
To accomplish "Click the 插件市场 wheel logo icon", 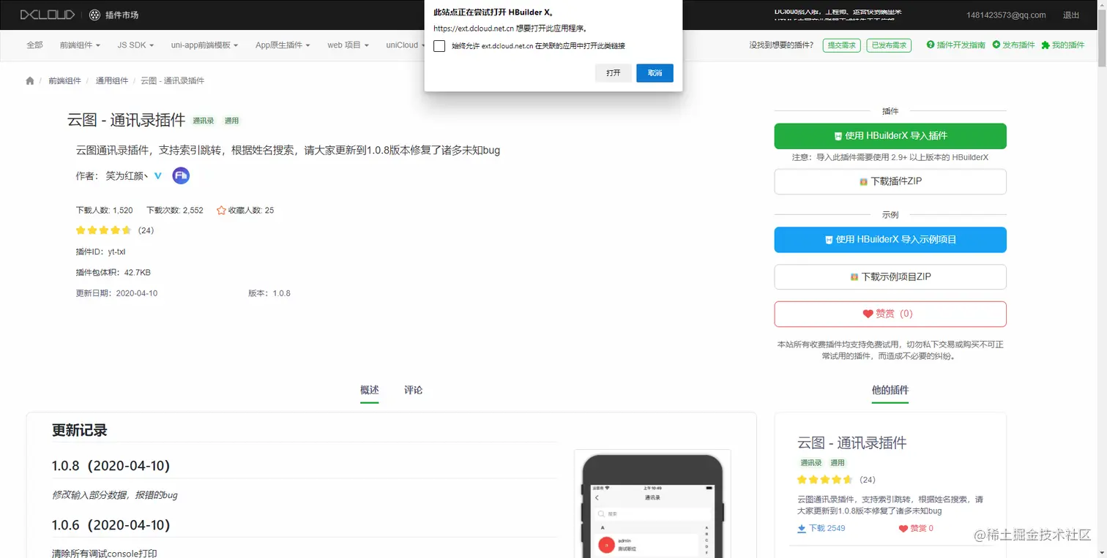I will (95, 15).
